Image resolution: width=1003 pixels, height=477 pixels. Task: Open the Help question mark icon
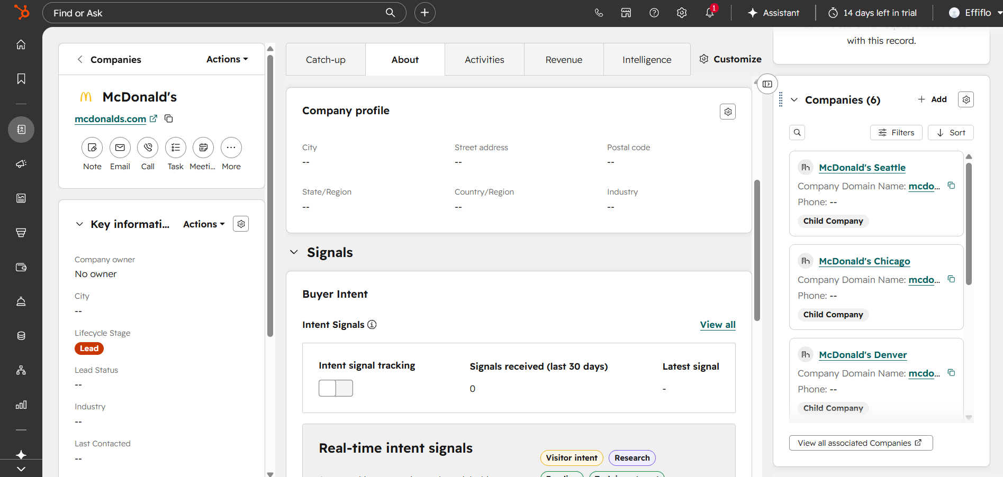coord(654,13)
